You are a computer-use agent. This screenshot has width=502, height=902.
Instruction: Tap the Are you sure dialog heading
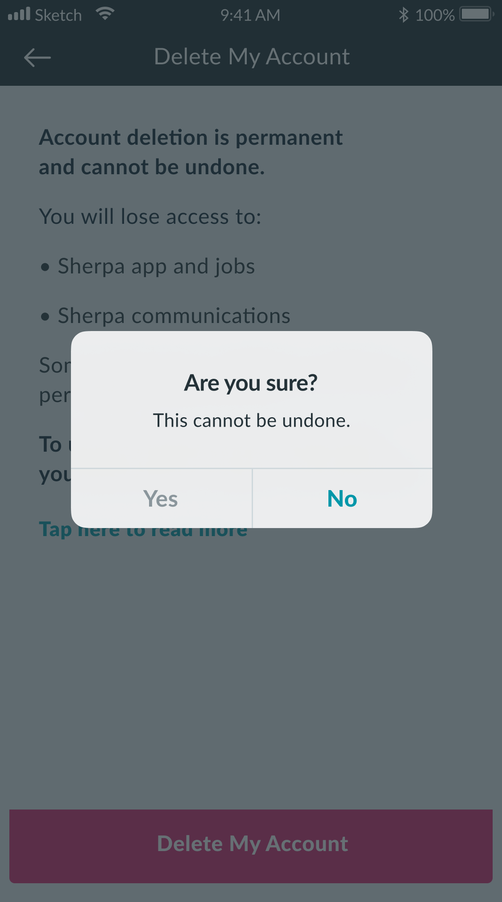pyautogui.click(x=251, y=382)
